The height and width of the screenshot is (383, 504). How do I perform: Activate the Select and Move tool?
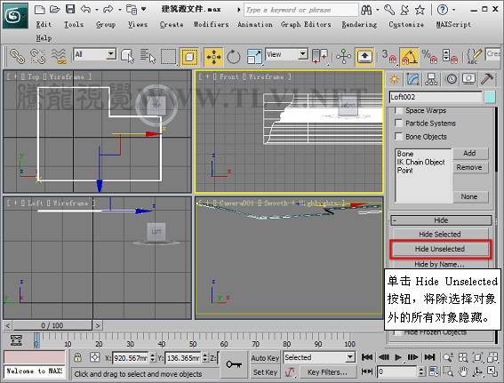pos(213,57)
